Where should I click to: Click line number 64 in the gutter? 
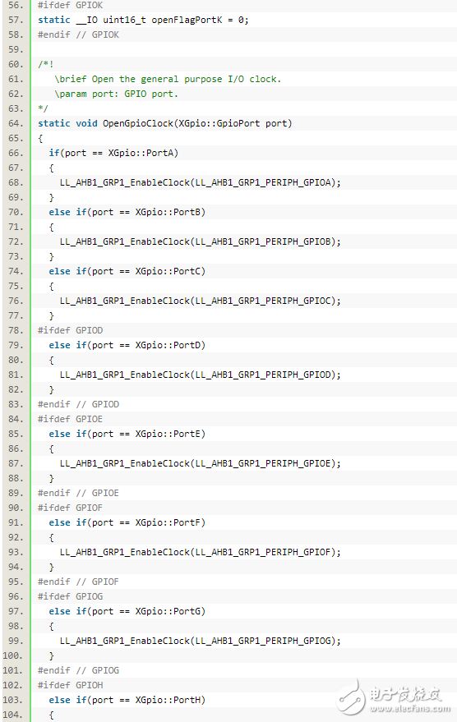15,123
